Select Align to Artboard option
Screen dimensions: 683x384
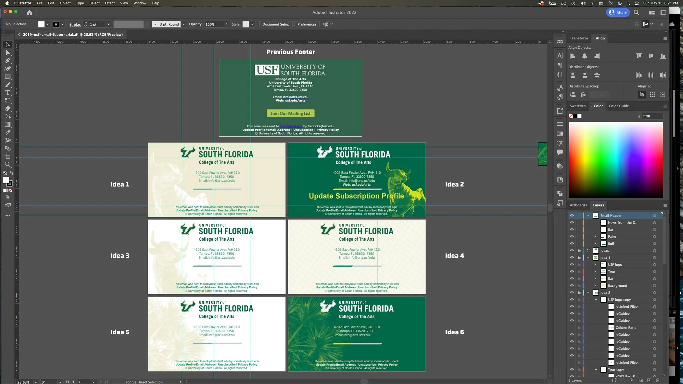click(642, 95)
